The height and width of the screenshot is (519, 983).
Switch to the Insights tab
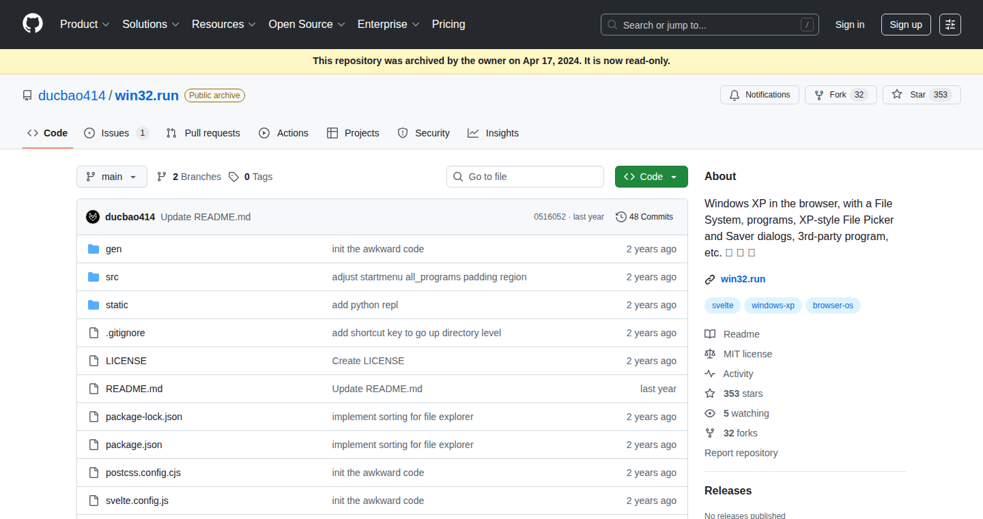[493, 133]
